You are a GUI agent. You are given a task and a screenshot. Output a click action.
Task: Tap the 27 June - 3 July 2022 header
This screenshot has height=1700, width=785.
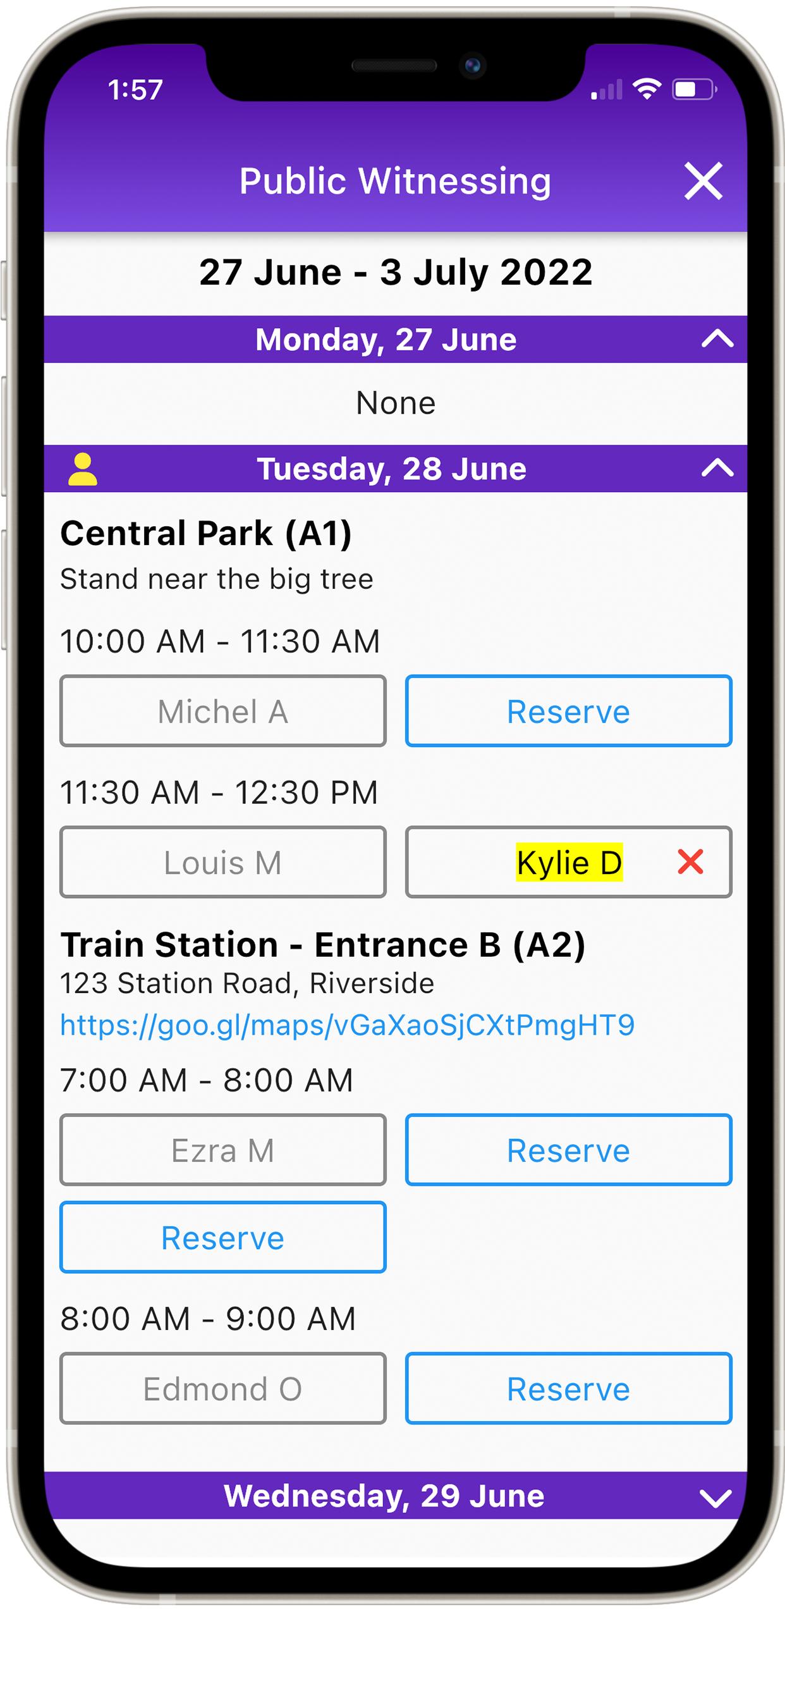click(x=396, y=272)
